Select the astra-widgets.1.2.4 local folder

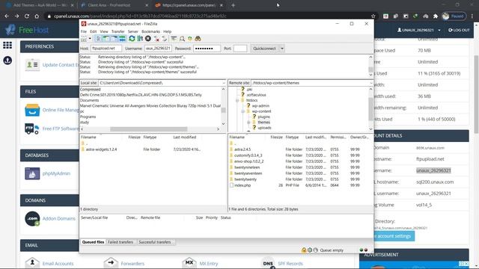[101, 149]
